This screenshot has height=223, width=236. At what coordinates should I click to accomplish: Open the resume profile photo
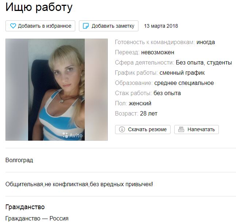(x=57, y=90)
